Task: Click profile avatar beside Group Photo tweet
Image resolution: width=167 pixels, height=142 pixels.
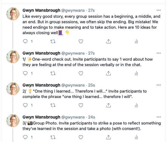Action: pyautogui.click(x=13, y=121)
